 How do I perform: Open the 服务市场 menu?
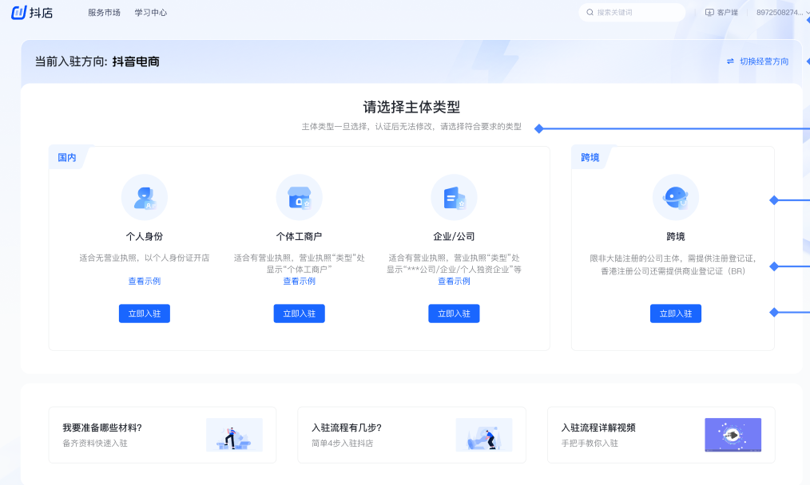tap(104, 13)
